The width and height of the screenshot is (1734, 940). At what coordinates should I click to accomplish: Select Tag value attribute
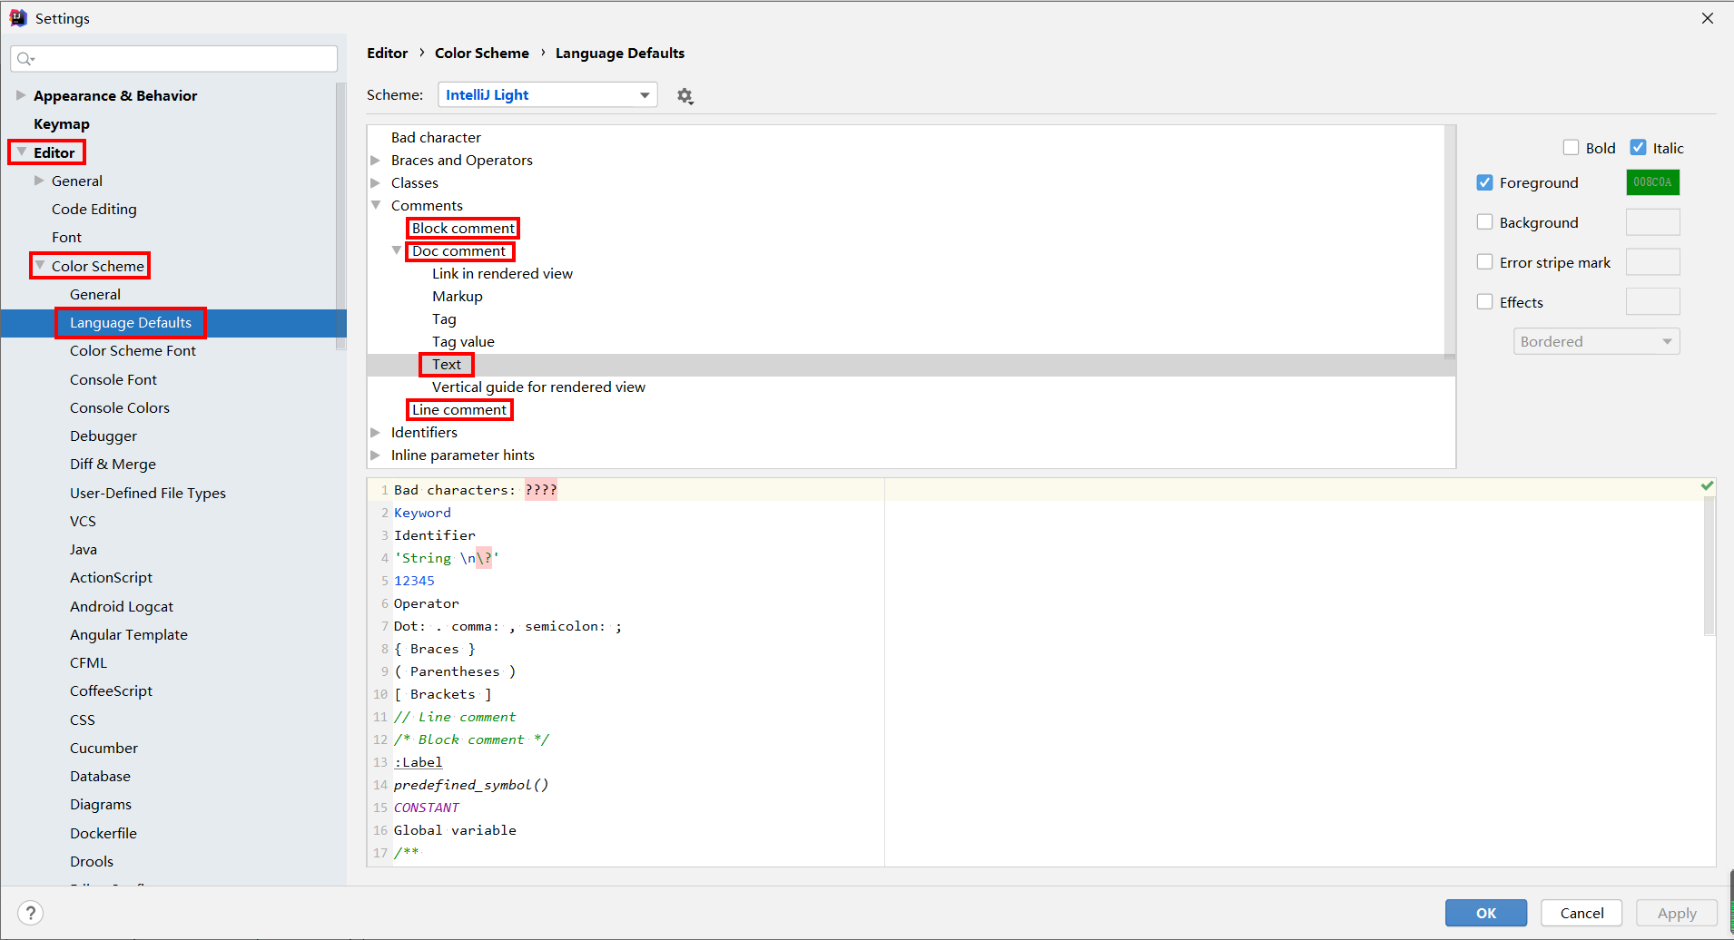pyautogui.click(x=463, y=341)
